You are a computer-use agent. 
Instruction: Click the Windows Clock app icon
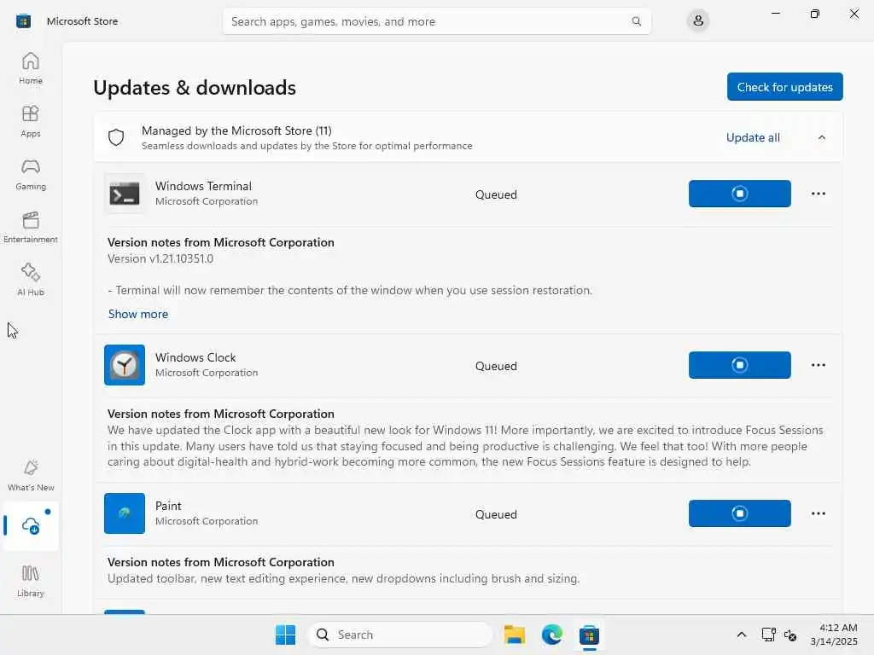coord(125,365)
